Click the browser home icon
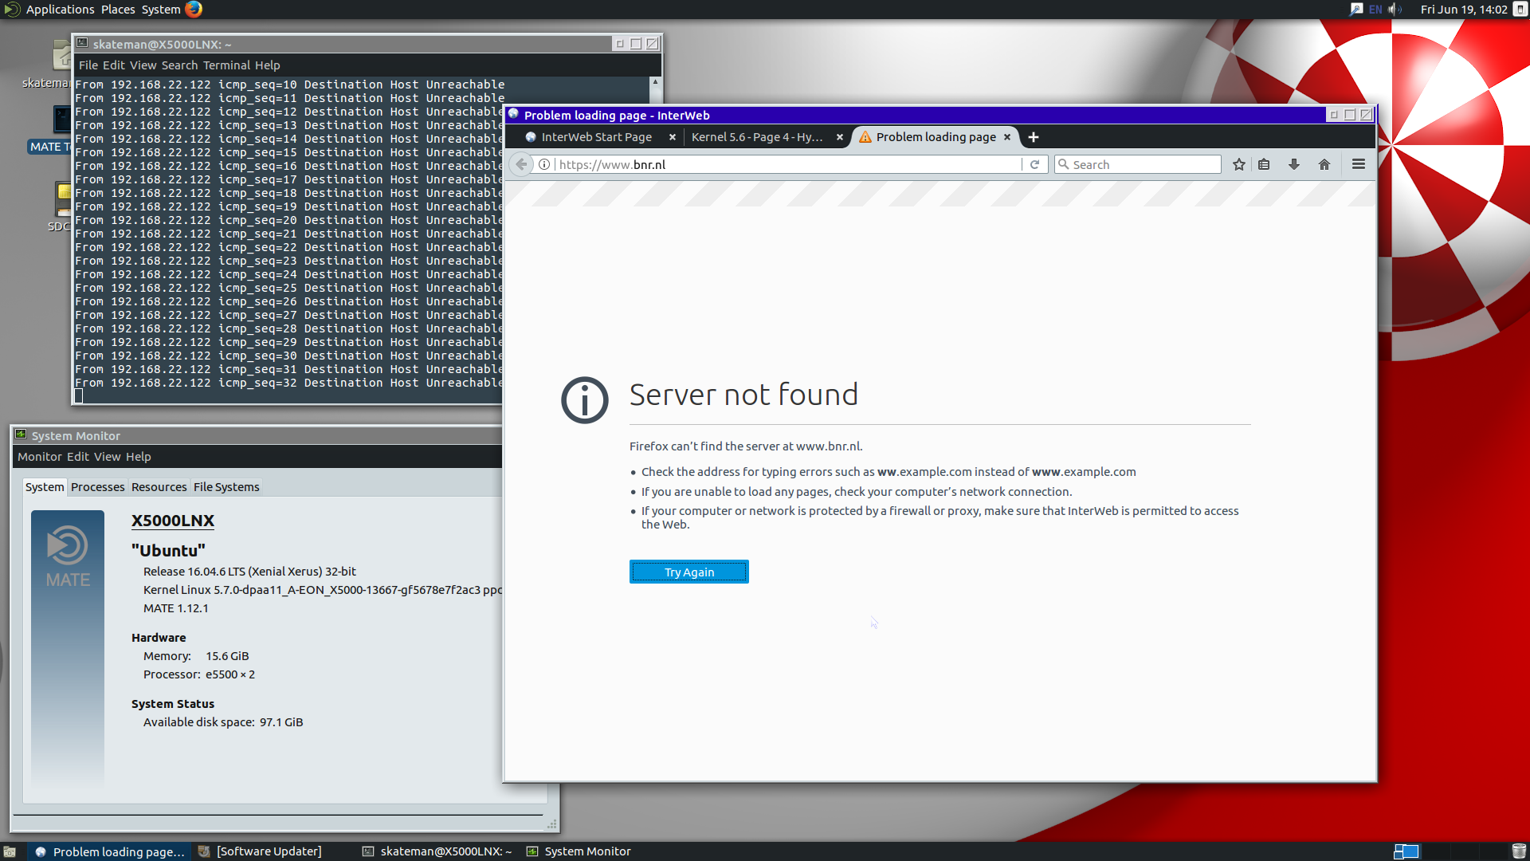The image size is (1530, 861). [x=1324, y=164]
